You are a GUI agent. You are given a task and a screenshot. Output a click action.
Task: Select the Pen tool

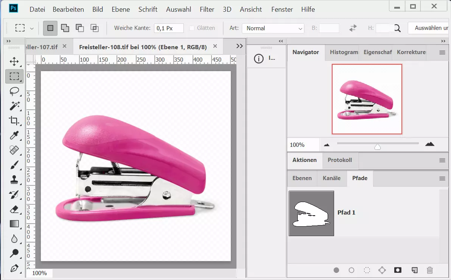click(x=14, y=268)
